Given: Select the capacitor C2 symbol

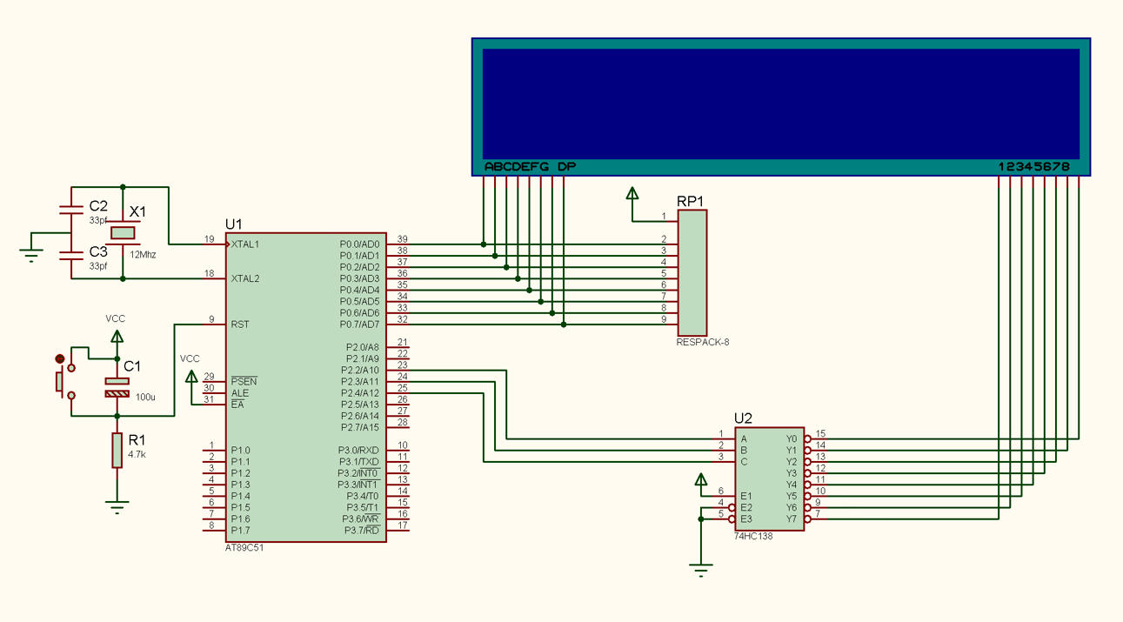Looking at the screenshot, I should 71,209.
